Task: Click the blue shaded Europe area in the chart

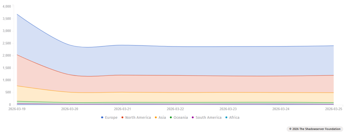Action: coord(203,61)
